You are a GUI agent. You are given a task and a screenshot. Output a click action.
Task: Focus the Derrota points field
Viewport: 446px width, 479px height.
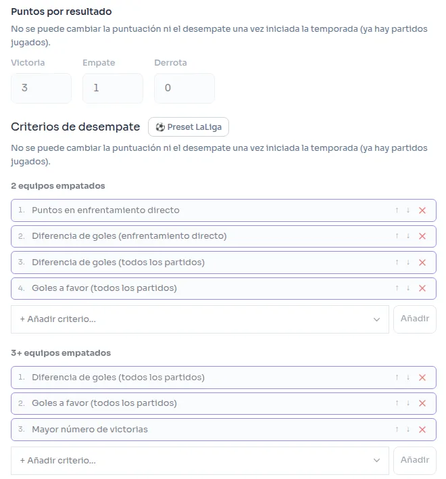point(184,88)
